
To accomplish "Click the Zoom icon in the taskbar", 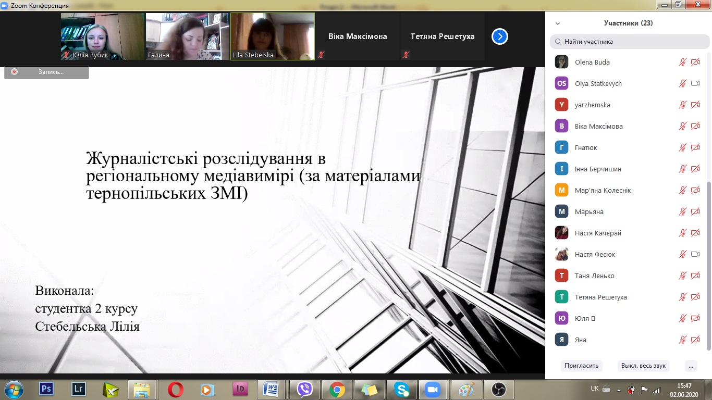I will click(431, 389).
